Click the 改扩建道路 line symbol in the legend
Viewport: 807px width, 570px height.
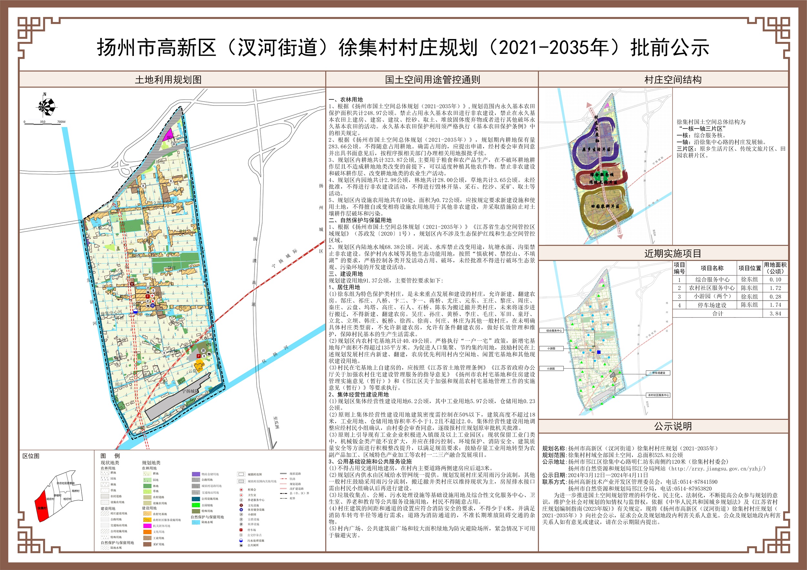[283, 488]
